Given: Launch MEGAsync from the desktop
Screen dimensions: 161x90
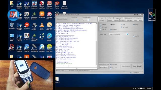Looking at the screenshot, I should click(x=27, y=26).
